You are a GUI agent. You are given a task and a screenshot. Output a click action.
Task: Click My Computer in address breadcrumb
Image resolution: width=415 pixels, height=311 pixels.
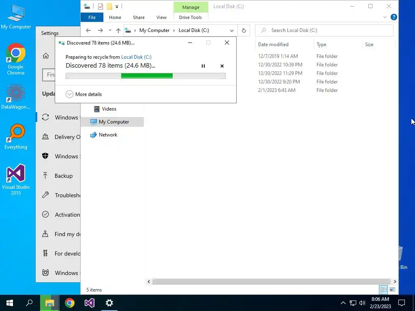154,30
